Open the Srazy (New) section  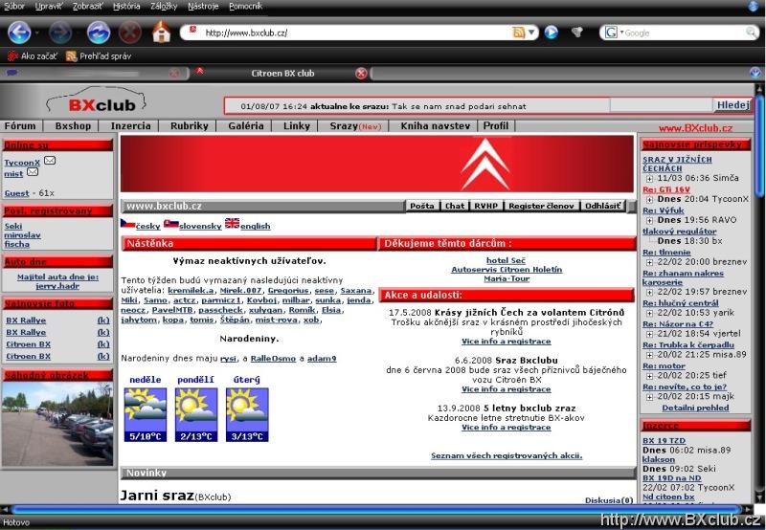click(355, 126)
